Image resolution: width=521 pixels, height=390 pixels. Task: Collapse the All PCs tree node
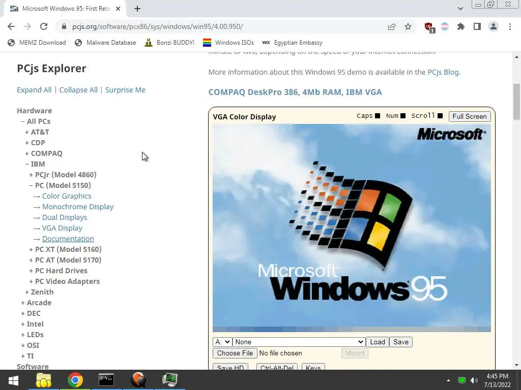pyautogui.click(x=36, y=121)
